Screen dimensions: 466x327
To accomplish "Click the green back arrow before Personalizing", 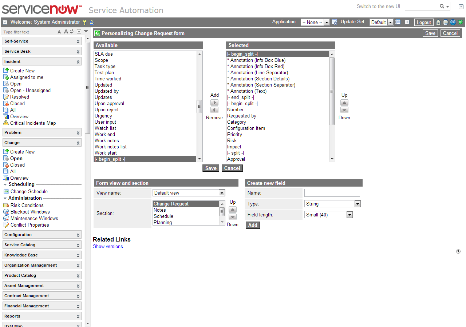I will pyautogui.click(x=97, y=33).
